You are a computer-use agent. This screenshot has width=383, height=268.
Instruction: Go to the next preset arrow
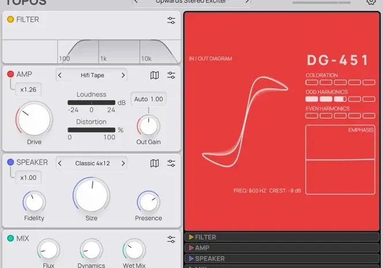[x=247, y=2]
